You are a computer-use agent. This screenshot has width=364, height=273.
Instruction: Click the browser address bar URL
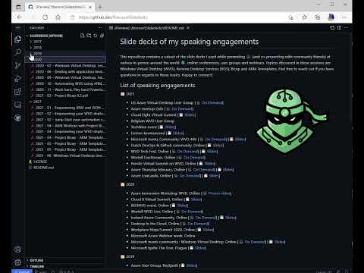point(113,17)
